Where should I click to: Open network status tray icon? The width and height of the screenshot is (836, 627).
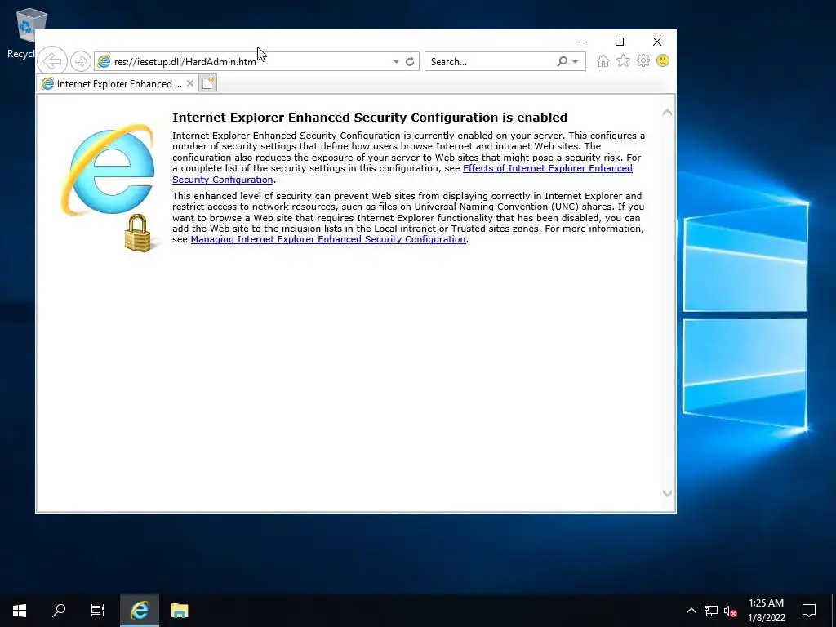pos(711,611)
